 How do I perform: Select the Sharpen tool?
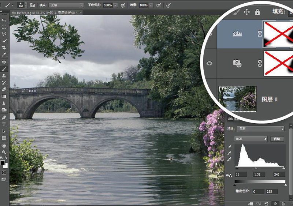pos(4,103)
